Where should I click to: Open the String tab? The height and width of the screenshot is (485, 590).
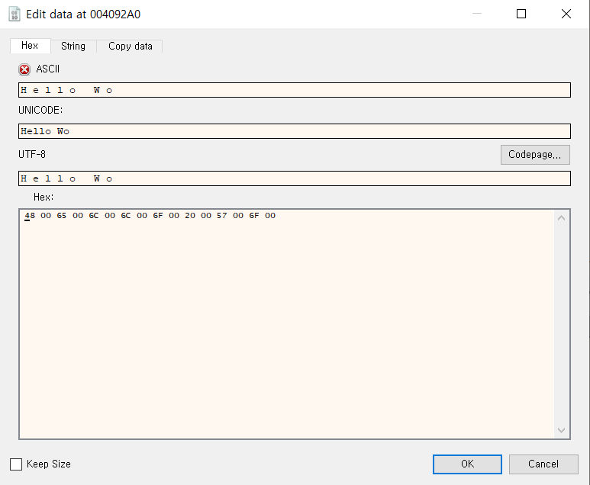click(73, 47)
